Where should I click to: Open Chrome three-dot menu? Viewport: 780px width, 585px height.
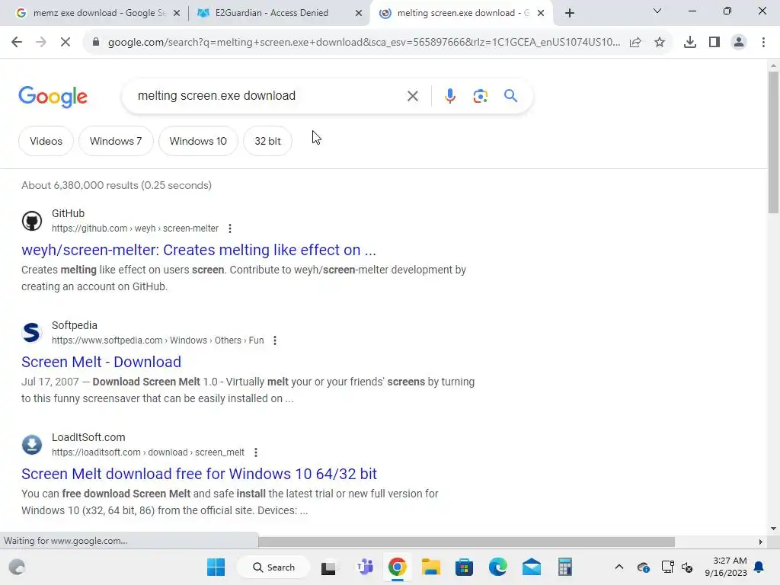[763, 43]
